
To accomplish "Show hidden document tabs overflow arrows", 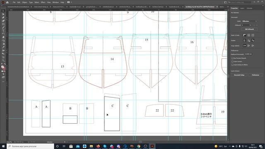I will (x=228, y=7).
